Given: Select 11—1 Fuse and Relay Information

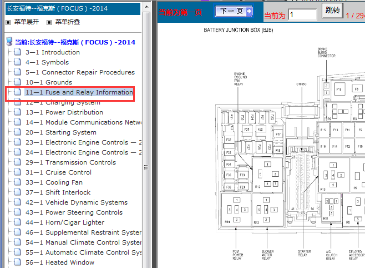Looking at the screenshot, I should (x=79, y=92).
